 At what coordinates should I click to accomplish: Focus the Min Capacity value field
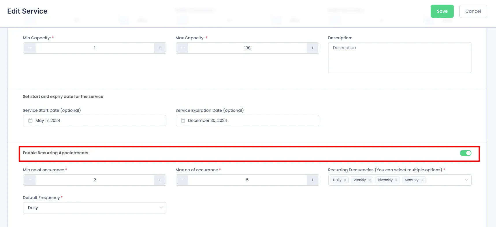(95, 48)
